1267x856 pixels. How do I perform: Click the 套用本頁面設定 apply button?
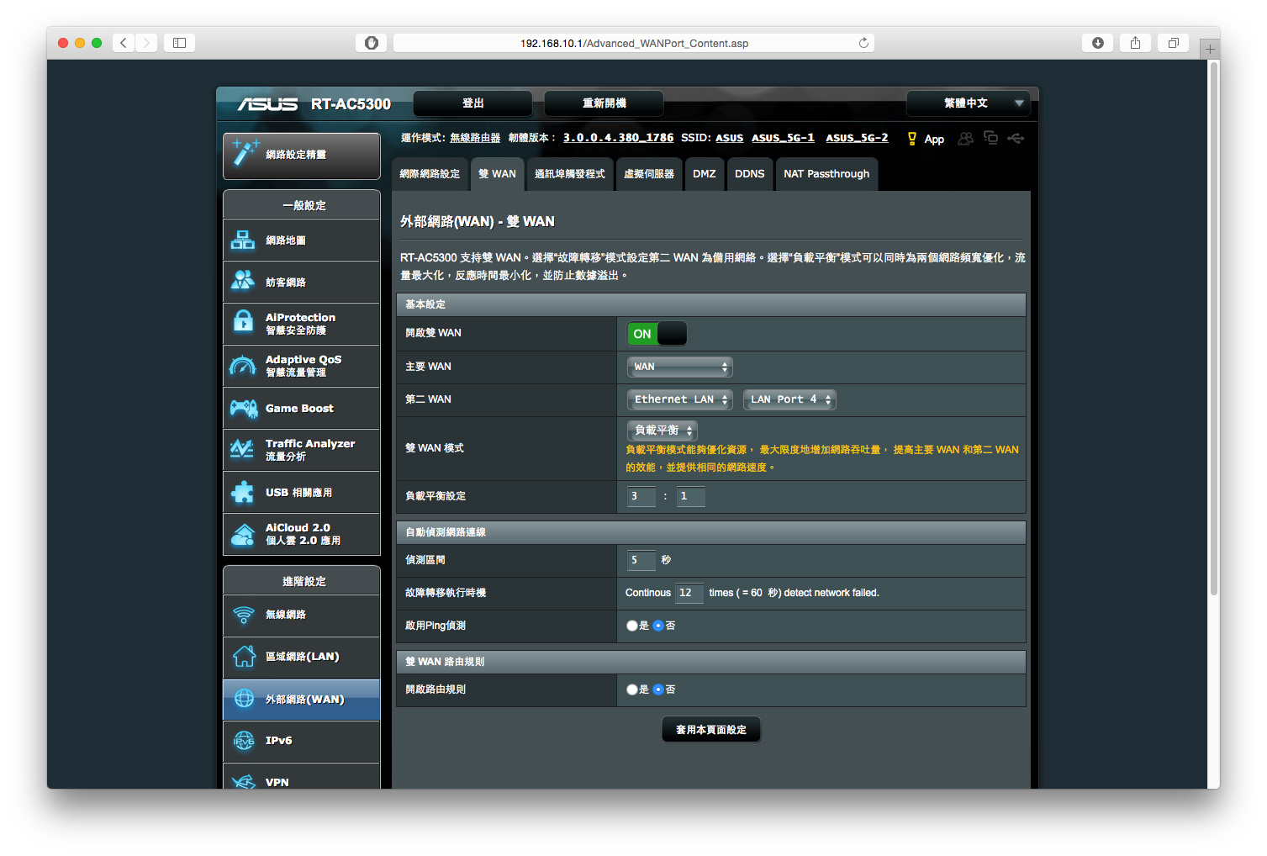tap(711, 730)
